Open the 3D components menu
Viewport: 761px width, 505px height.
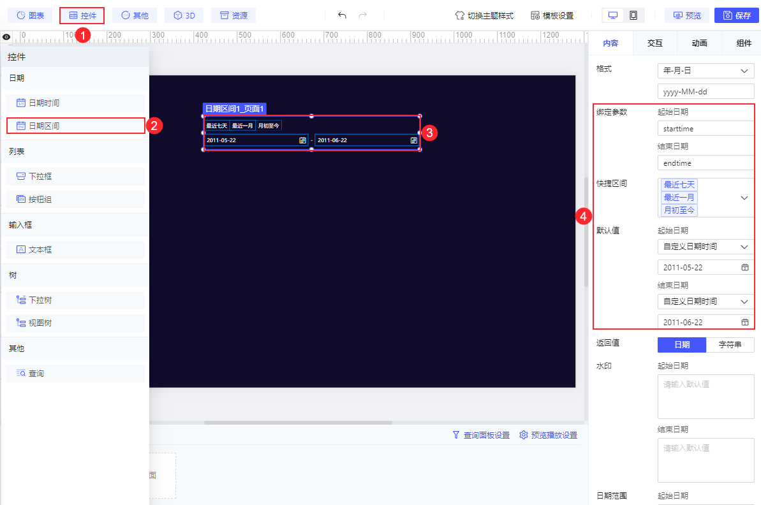(184, 15)
